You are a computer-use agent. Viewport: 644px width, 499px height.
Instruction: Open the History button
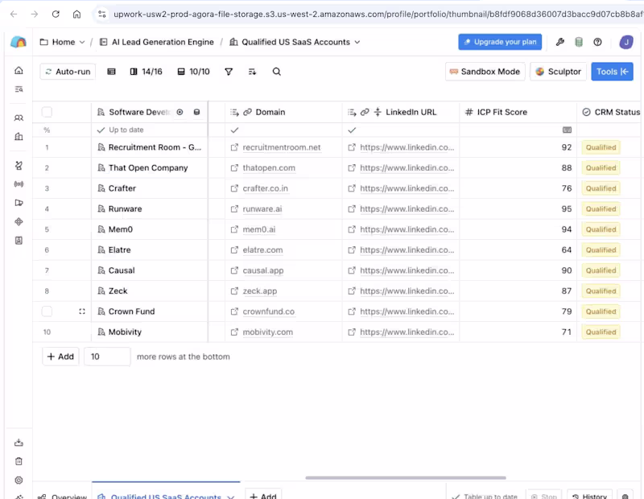tap(589, 496)
